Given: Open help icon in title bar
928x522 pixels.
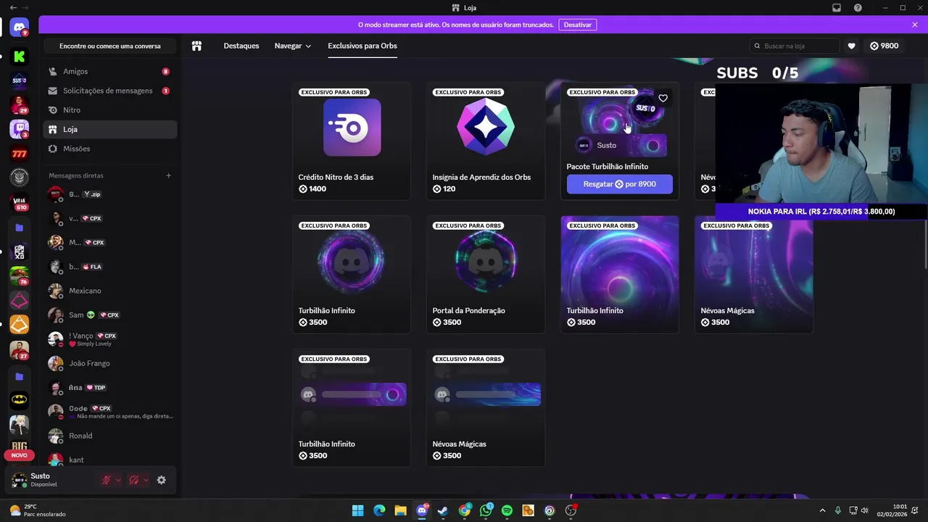Looking at the screenshot, I should (858, 7).
